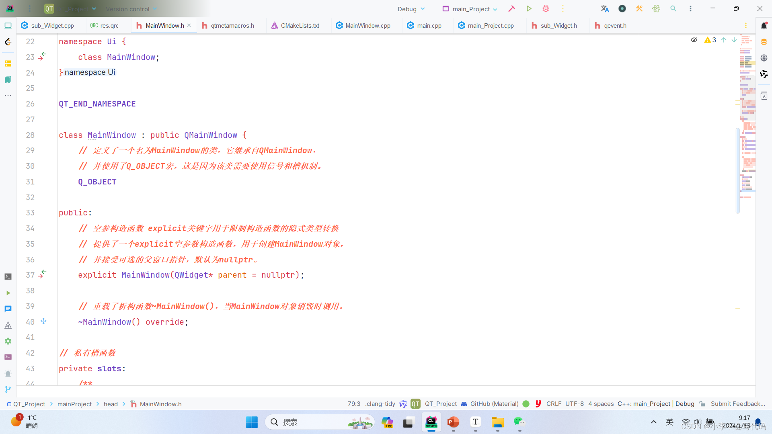Image resolution: width=772 pixels, height=434 pixels.
Task: Change CRLF line separator setting
Action: [554, 404]
